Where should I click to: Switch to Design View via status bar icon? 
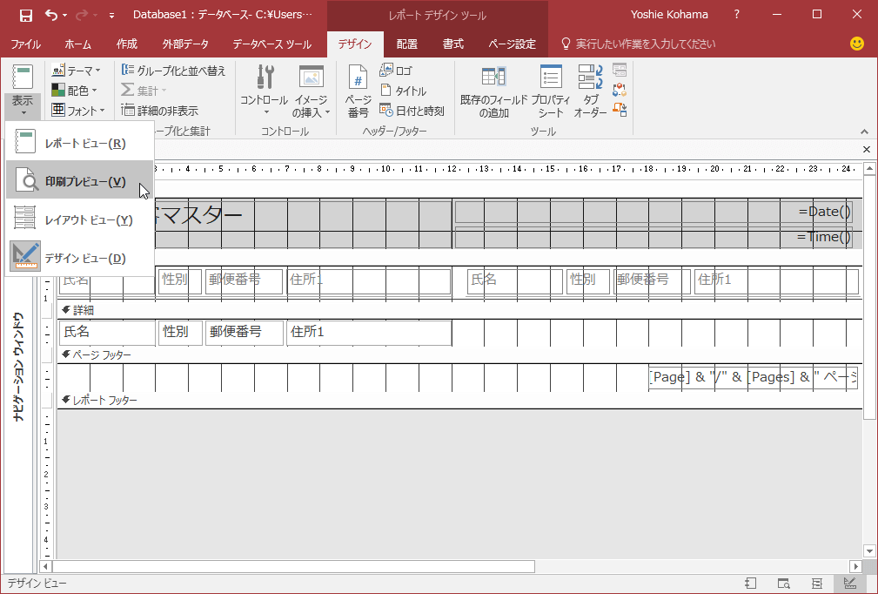849,584
